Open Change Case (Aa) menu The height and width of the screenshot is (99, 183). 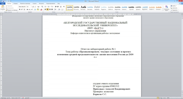[x=39, y=7]
